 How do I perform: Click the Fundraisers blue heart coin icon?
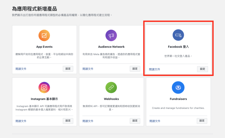178,87
